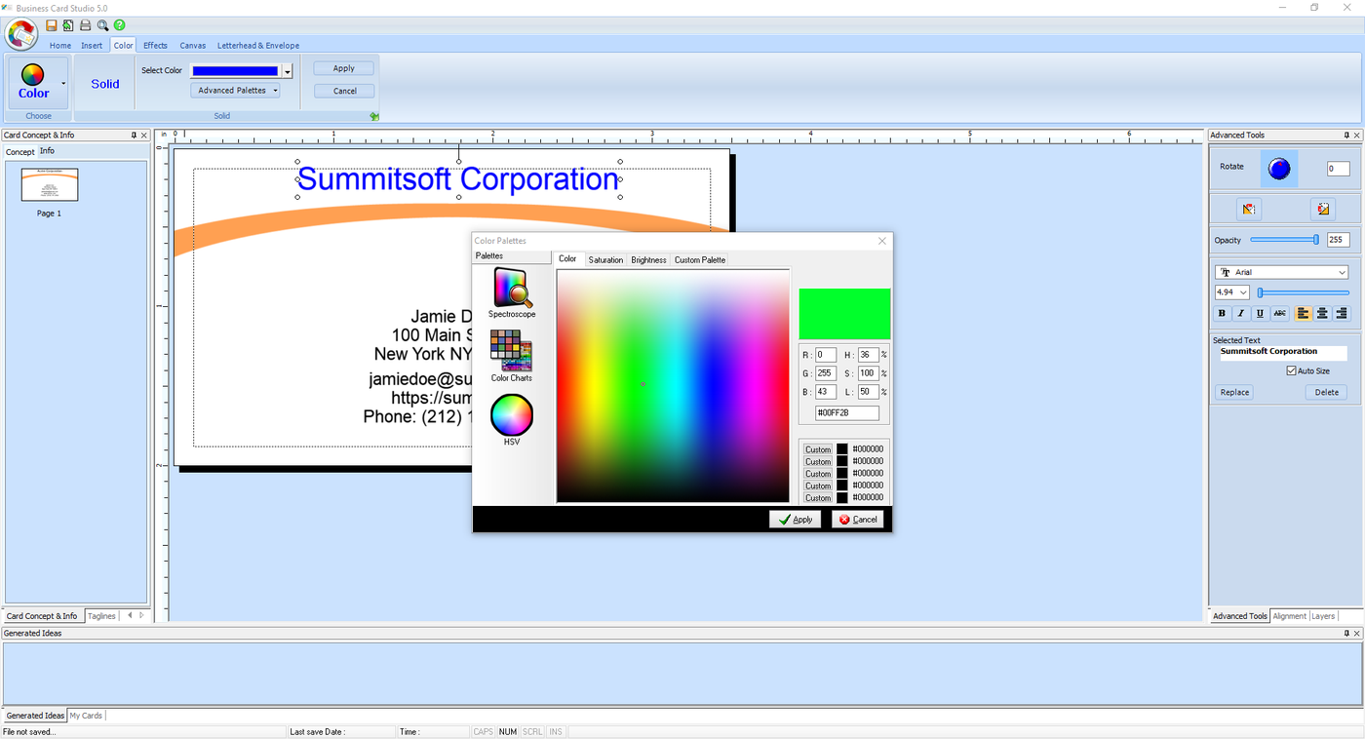Align selected text right

pyautogui.click(x=1342, y=313)
